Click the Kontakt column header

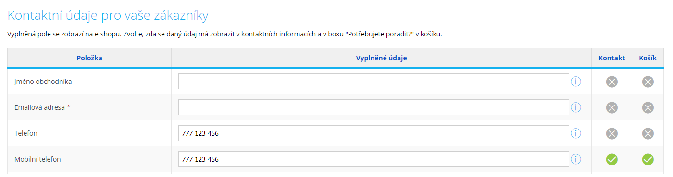pos(611,58)
